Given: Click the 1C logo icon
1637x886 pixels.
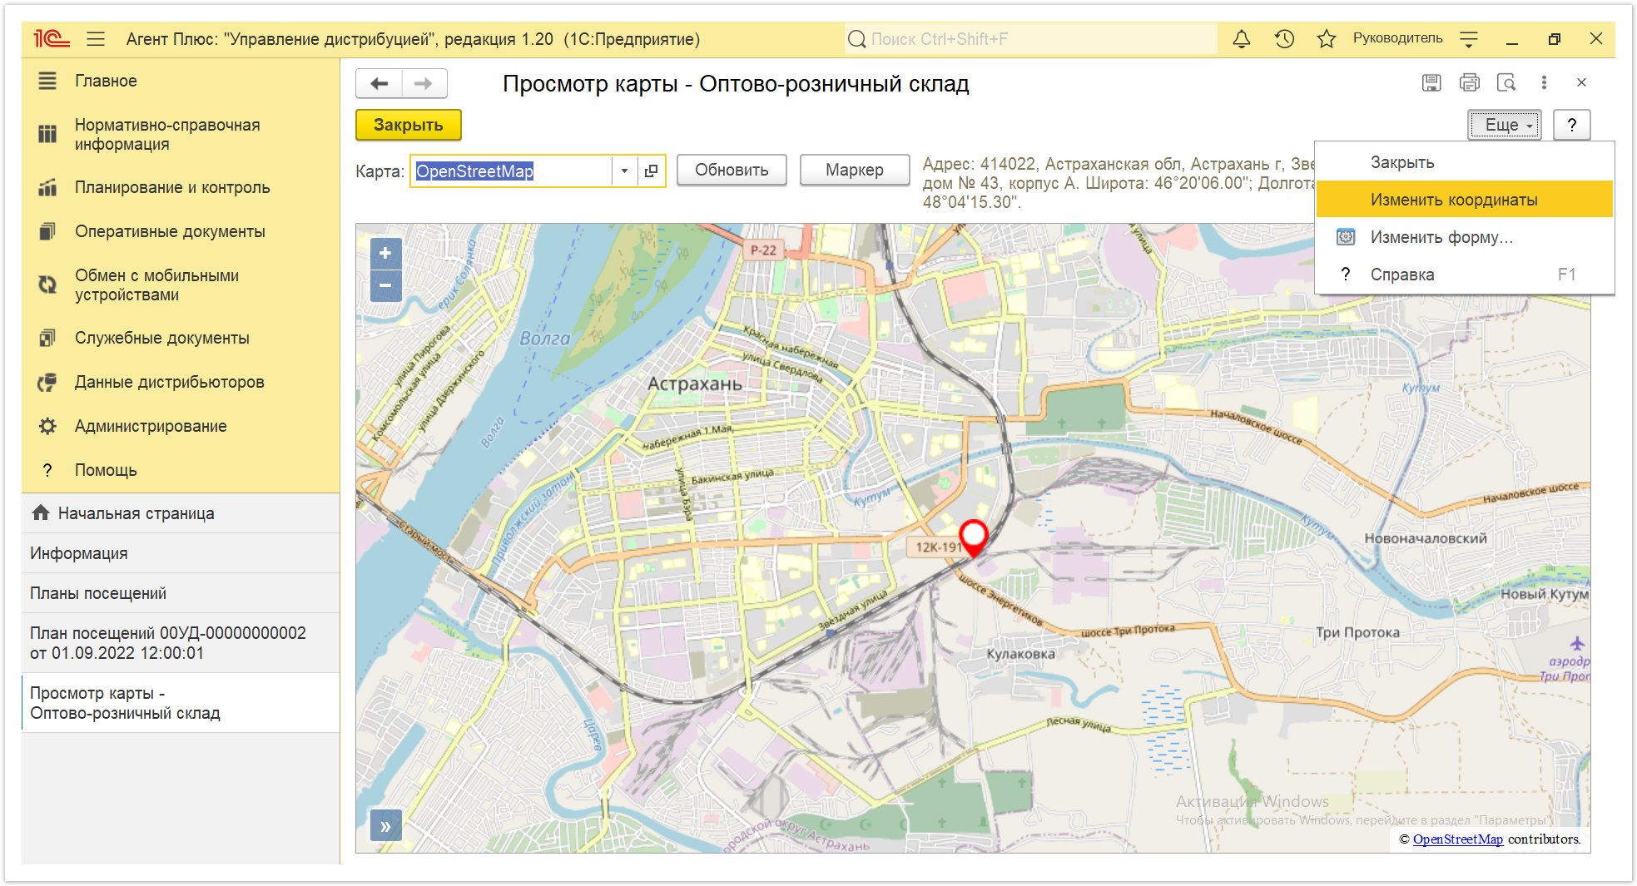Looking at the screenshot, I should pyautogui.click(x=51, y=39).
